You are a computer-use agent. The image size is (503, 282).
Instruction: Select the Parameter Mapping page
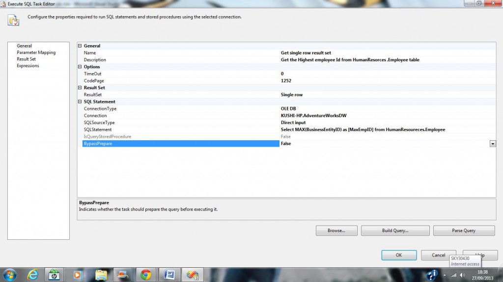click(36, 52)
